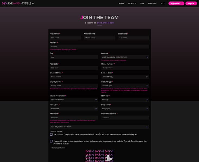Screen dimensions: 199x162
Task: Open the Benefits menu item
Action: click(132, 4)
